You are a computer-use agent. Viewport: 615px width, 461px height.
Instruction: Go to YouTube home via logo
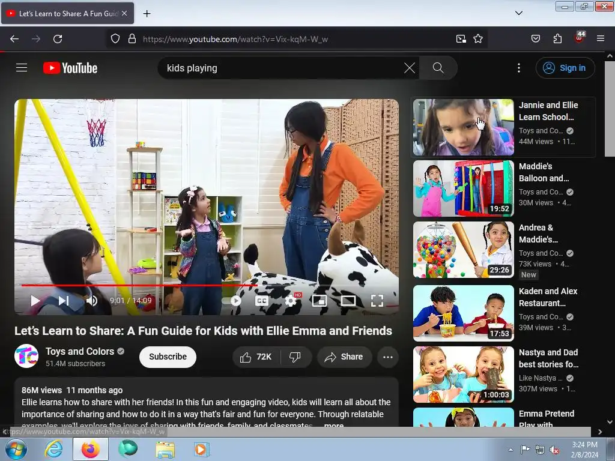70,68
